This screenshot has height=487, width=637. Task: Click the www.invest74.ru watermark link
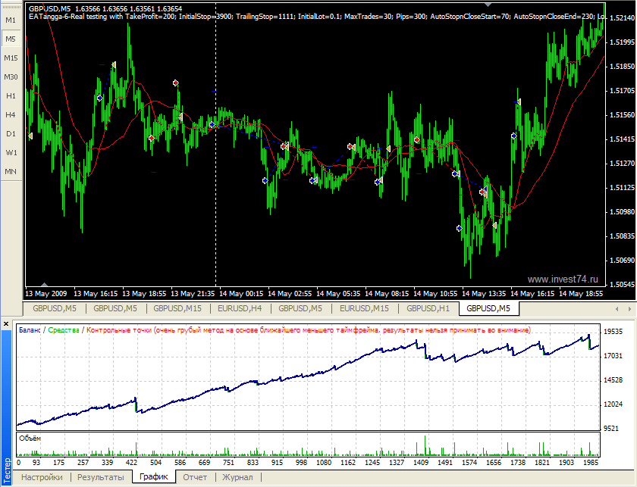point(563,279)
